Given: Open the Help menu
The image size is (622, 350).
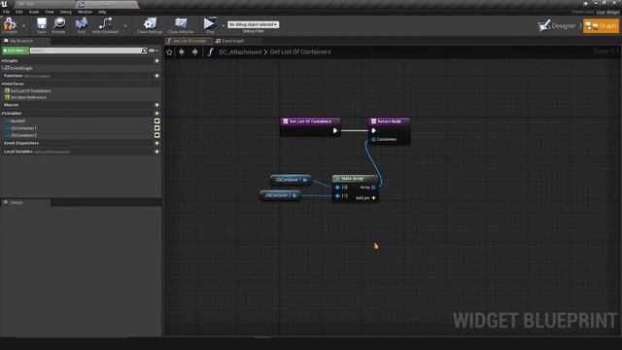Looking at the screenshot, I should pos(102,12).
